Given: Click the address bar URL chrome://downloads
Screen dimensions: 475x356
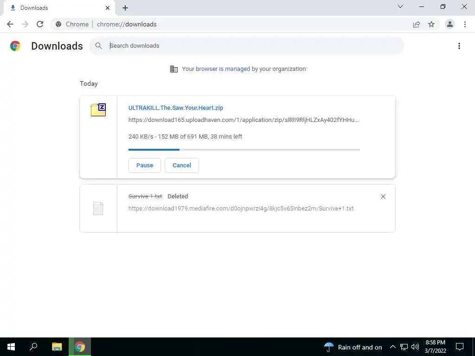Looking at the screenshot, I should [127, 24].
